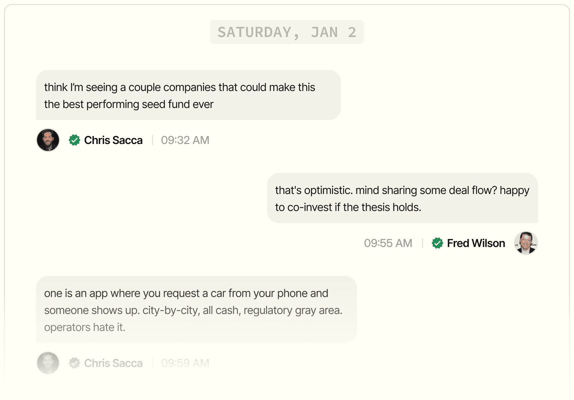Click the verified badge beside Chris Sacca at 09:32 AM
The height and width of the screenshot is (400, 574).
pos(74,140)
